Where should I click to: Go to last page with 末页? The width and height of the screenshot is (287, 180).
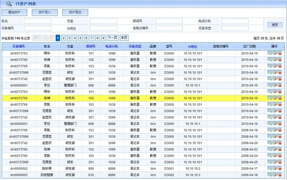[x=124, y=38]
